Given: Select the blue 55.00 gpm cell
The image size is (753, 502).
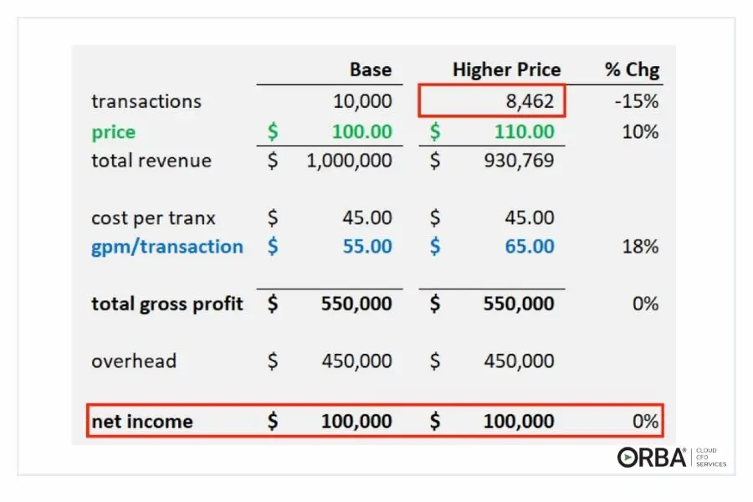Looking at the screenshot, I should click(x=366, y=247).
